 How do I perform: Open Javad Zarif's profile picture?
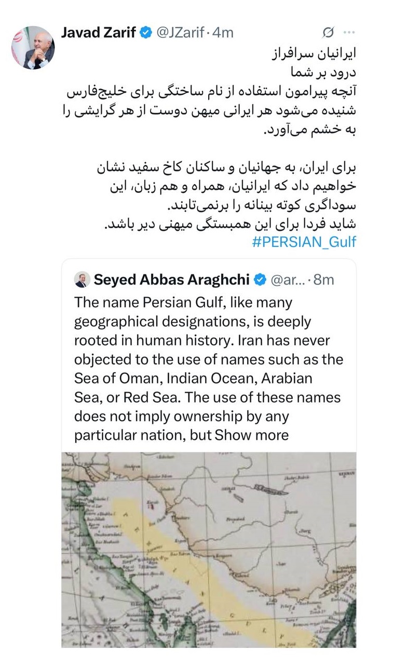click(x=33, y=47)
